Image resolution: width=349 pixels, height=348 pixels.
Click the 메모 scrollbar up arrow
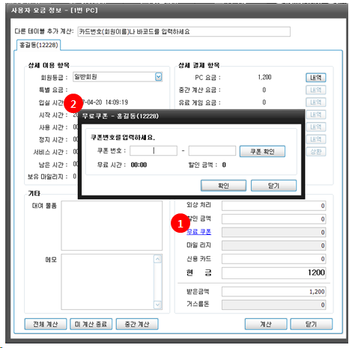(x=158, y=259)
